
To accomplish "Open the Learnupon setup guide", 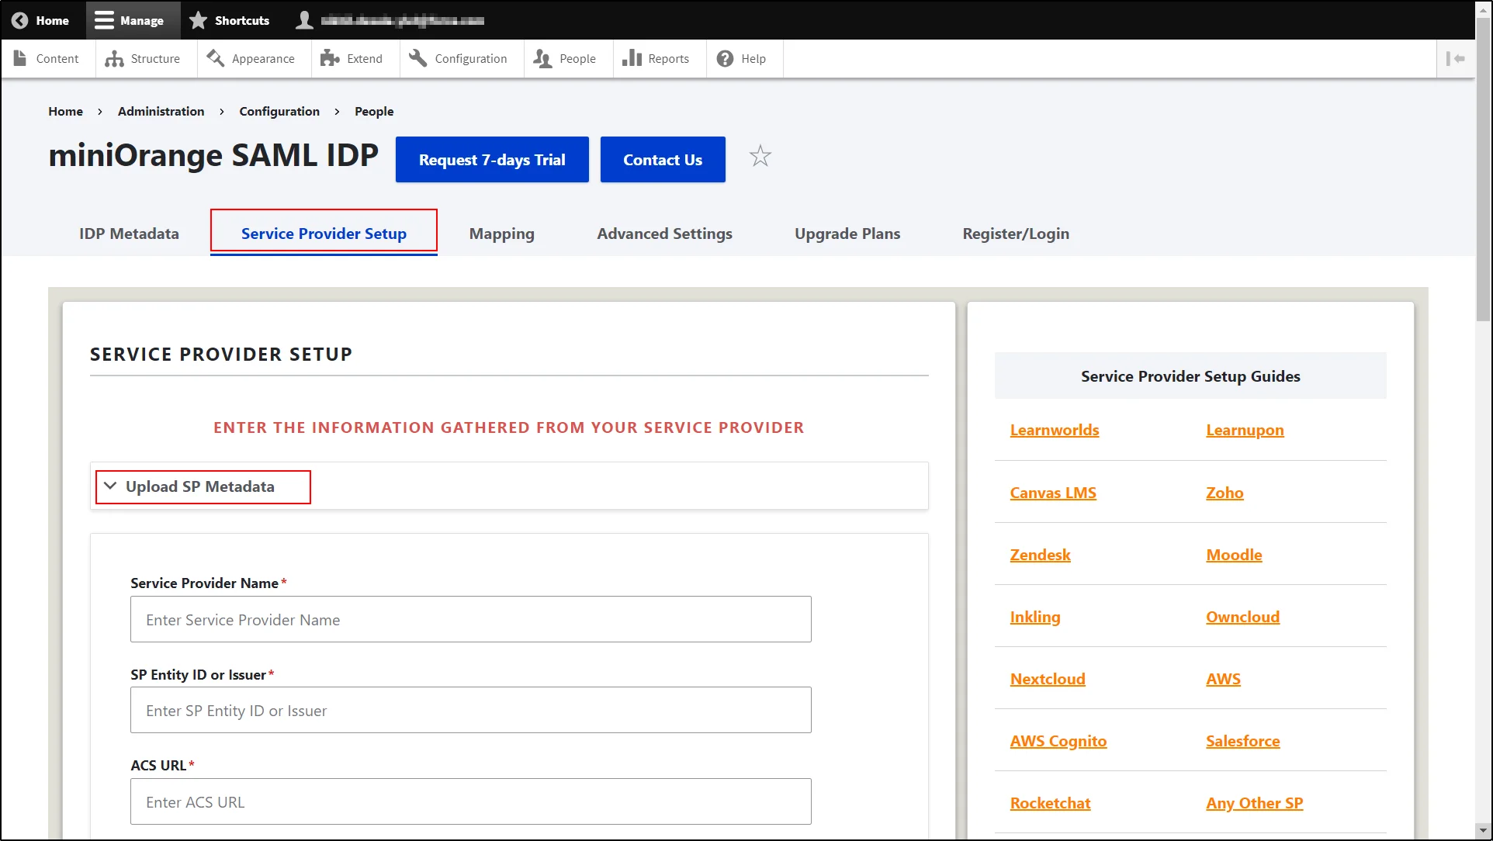I will click(x=1245, y=430).
